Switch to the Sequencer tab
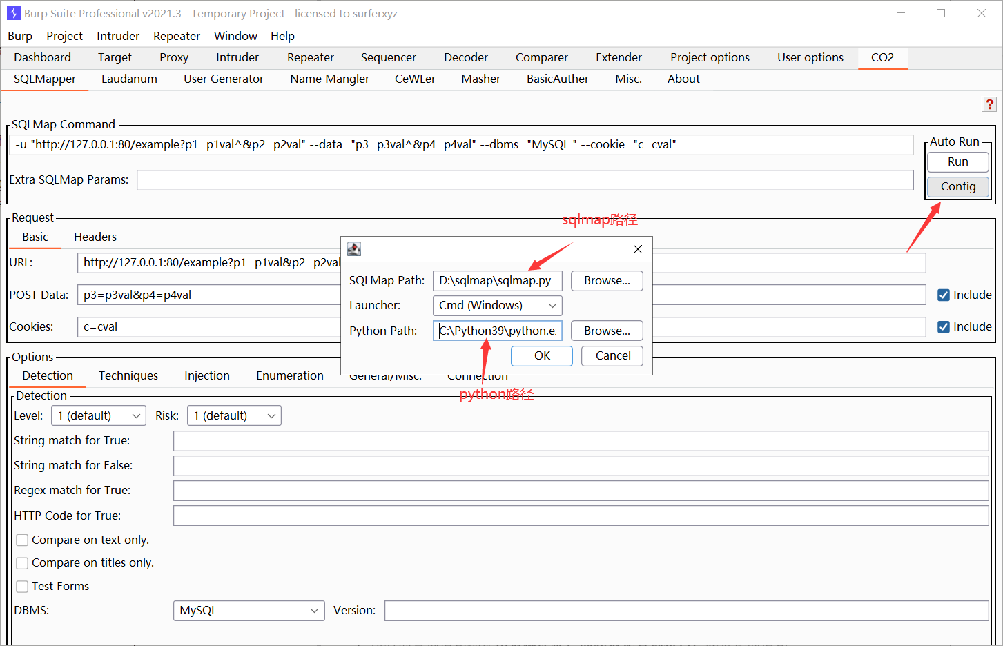The width and height of the screenshot is (1003, 646). pos(389,57)
